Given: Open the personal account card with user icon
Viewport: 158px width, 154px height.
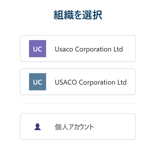Looking at the screenshot, I should [x=78, y=127].
